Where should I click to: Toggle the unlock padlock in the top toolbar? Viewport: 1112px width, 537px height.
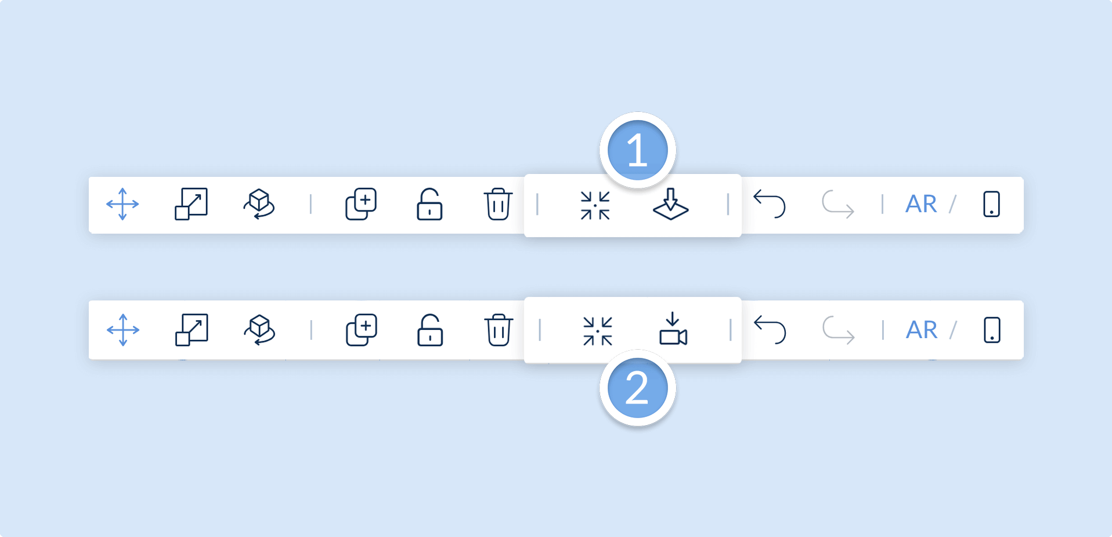[429, 204]
